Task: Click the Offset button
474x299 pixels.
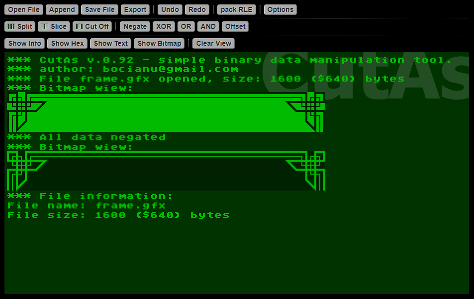Action: [x=235, y=26]
